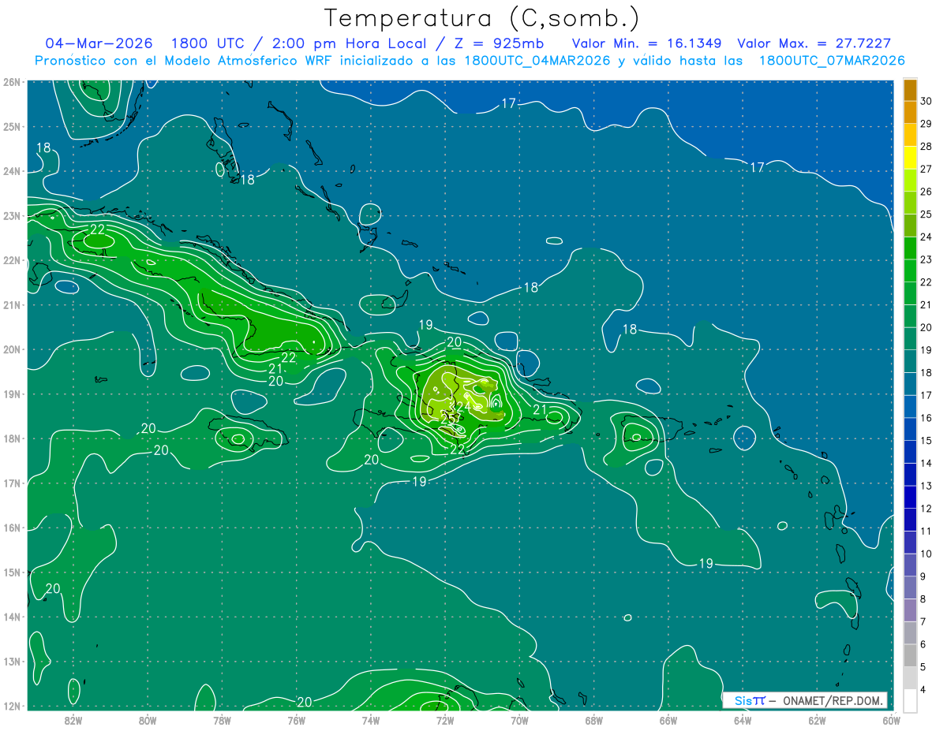Click the color bar label "30"
Screen dimensions: 947x731
pos(926,101)
